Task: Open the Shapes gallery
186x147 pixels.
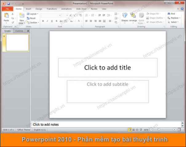Action: point(125,17)
